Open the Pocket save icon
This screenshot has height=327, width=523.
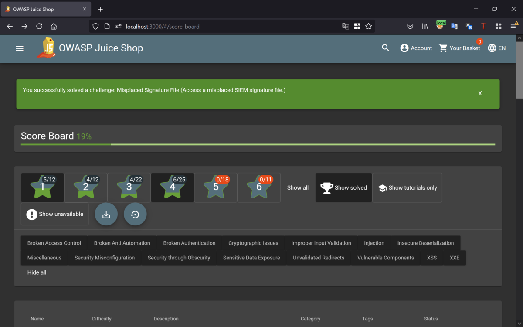click(410, 27)
